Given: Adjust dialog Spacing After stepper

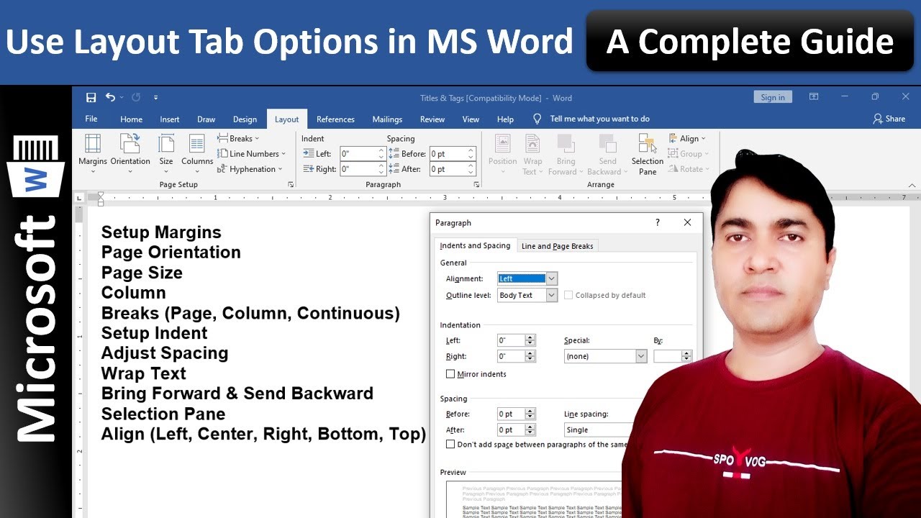Looking at the screenshot, I should 530,430.
